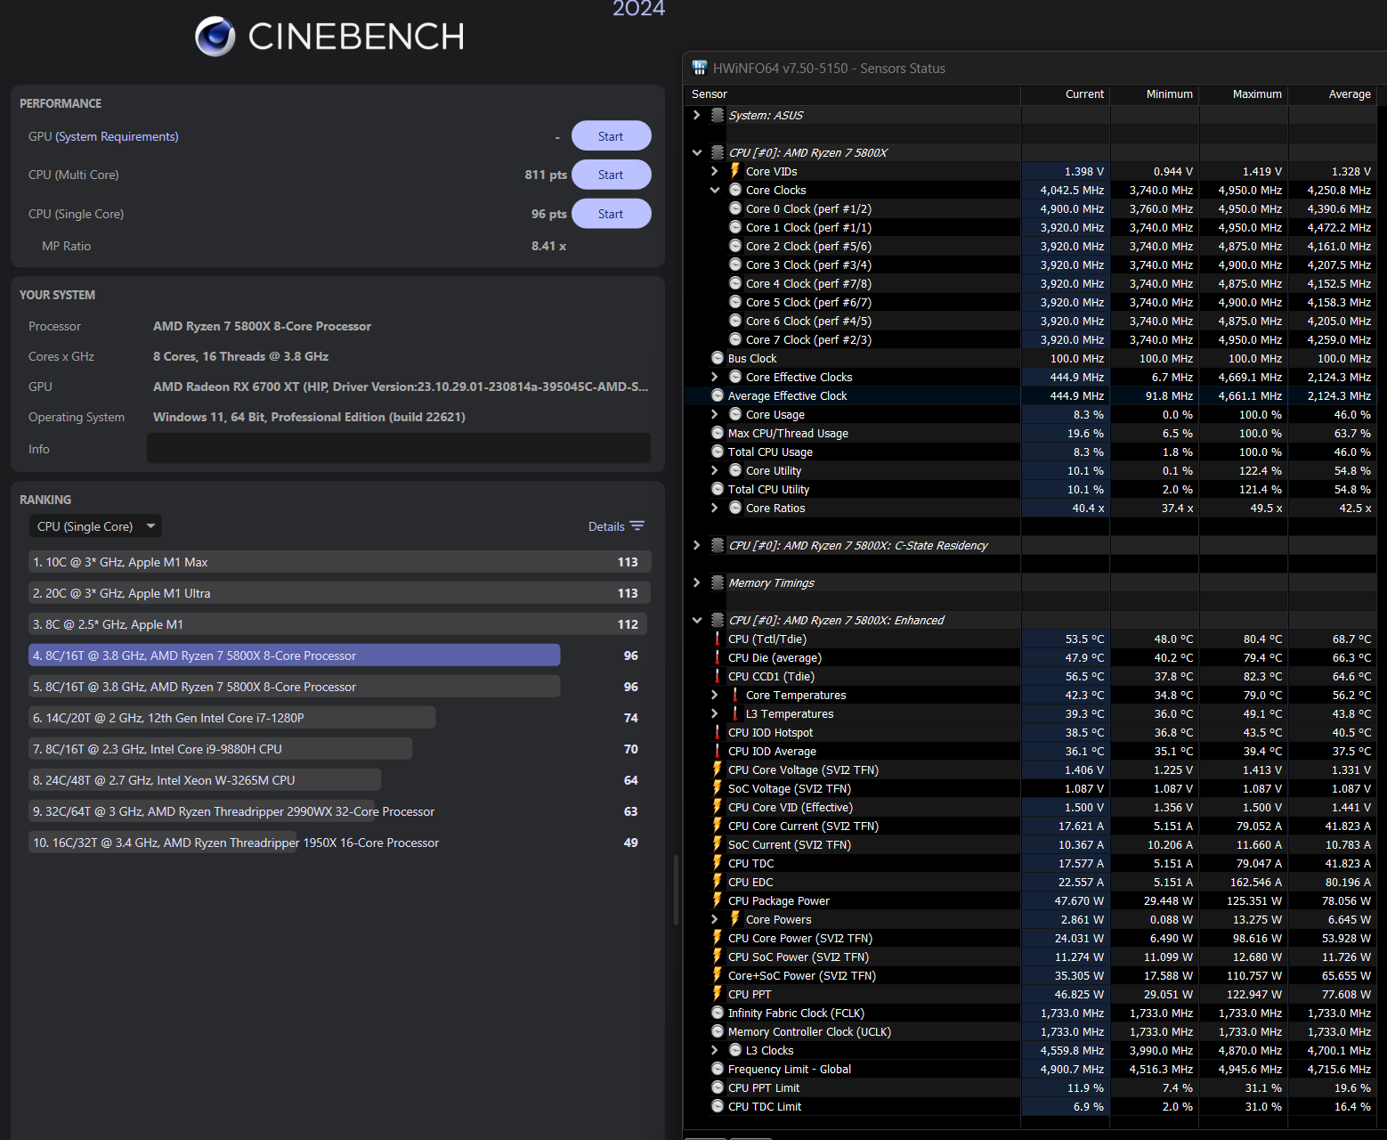This screenshot has height=1140, width=1387.
Task: Click the SoC Voltage bolt icon
Action: (718, 788)
